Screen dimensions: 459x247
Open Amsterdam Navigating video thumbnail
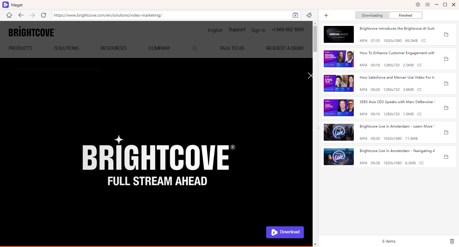[339, 157]
